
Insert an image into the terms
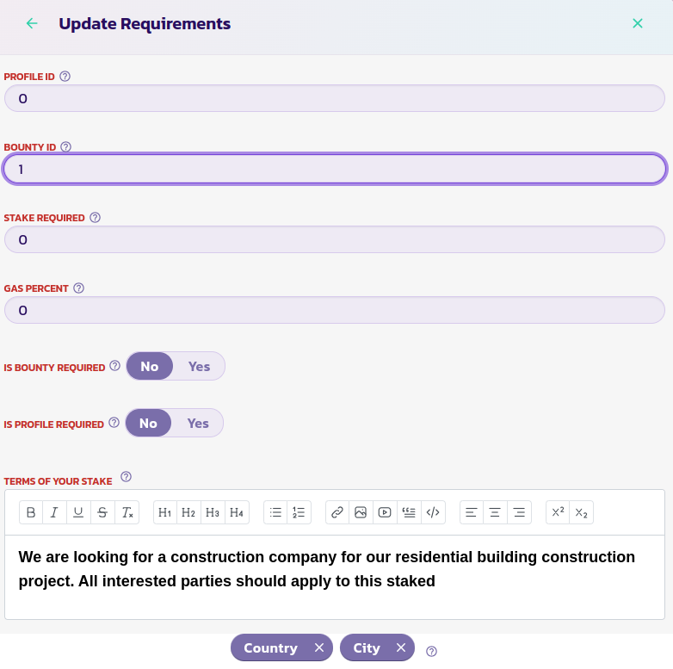361,512
